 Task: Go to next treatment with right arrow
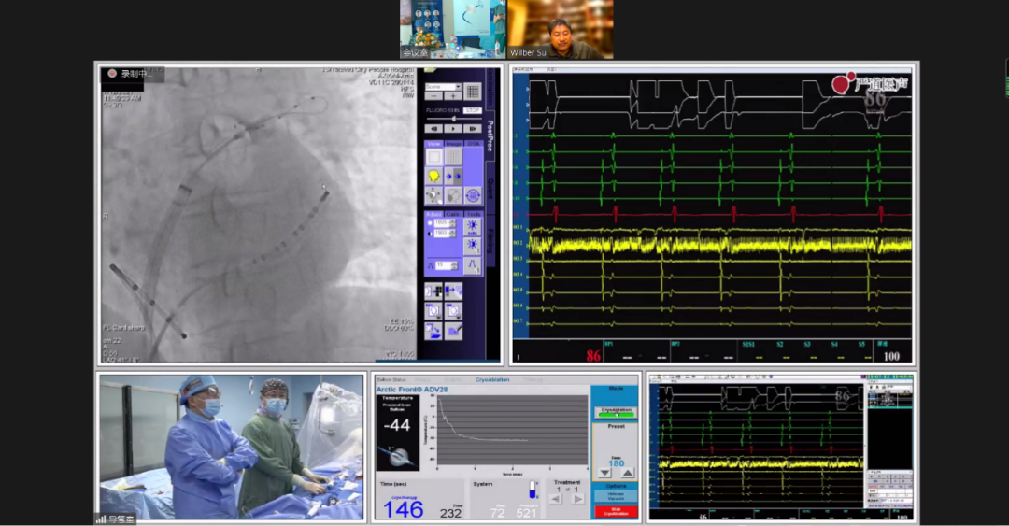[577, 499]
